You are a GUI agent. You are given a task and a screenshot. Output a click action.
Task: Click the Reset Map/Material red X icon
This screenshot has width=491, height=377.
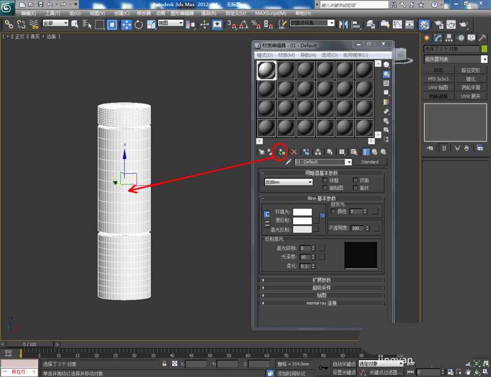pyautogui.click(x=294, y=152)
